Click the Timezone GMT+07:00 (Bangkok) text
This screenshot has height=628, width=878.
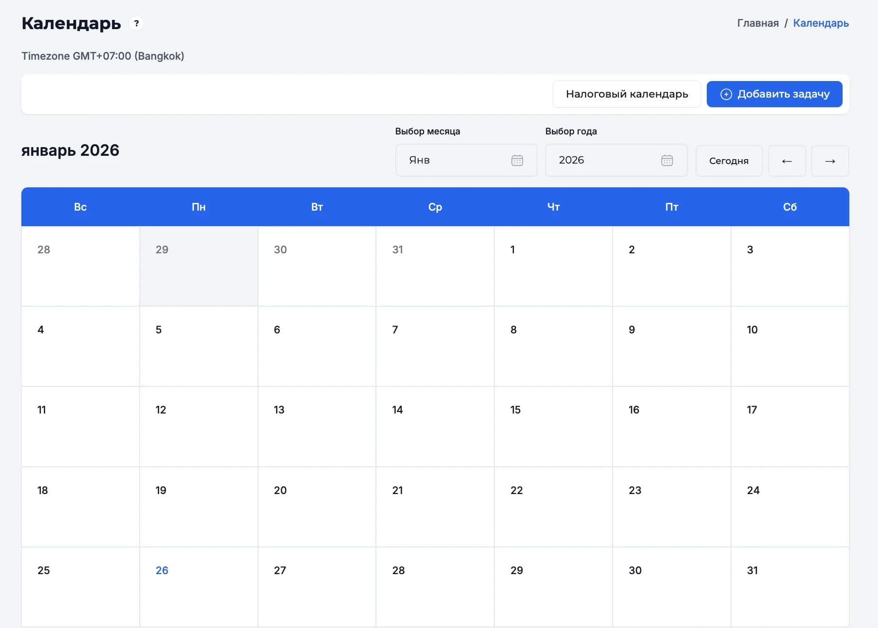[103, 56]
